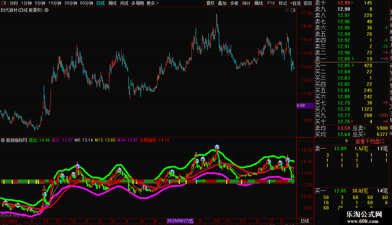392x225 pixels.
Task: Select the 卖十 12.99 order row
Action: coord(351,3)
